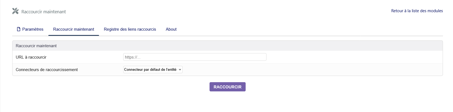Click the purple RACCOURCIR button
Viewport: 453px width, 112px height.
[x=227, y=87]
